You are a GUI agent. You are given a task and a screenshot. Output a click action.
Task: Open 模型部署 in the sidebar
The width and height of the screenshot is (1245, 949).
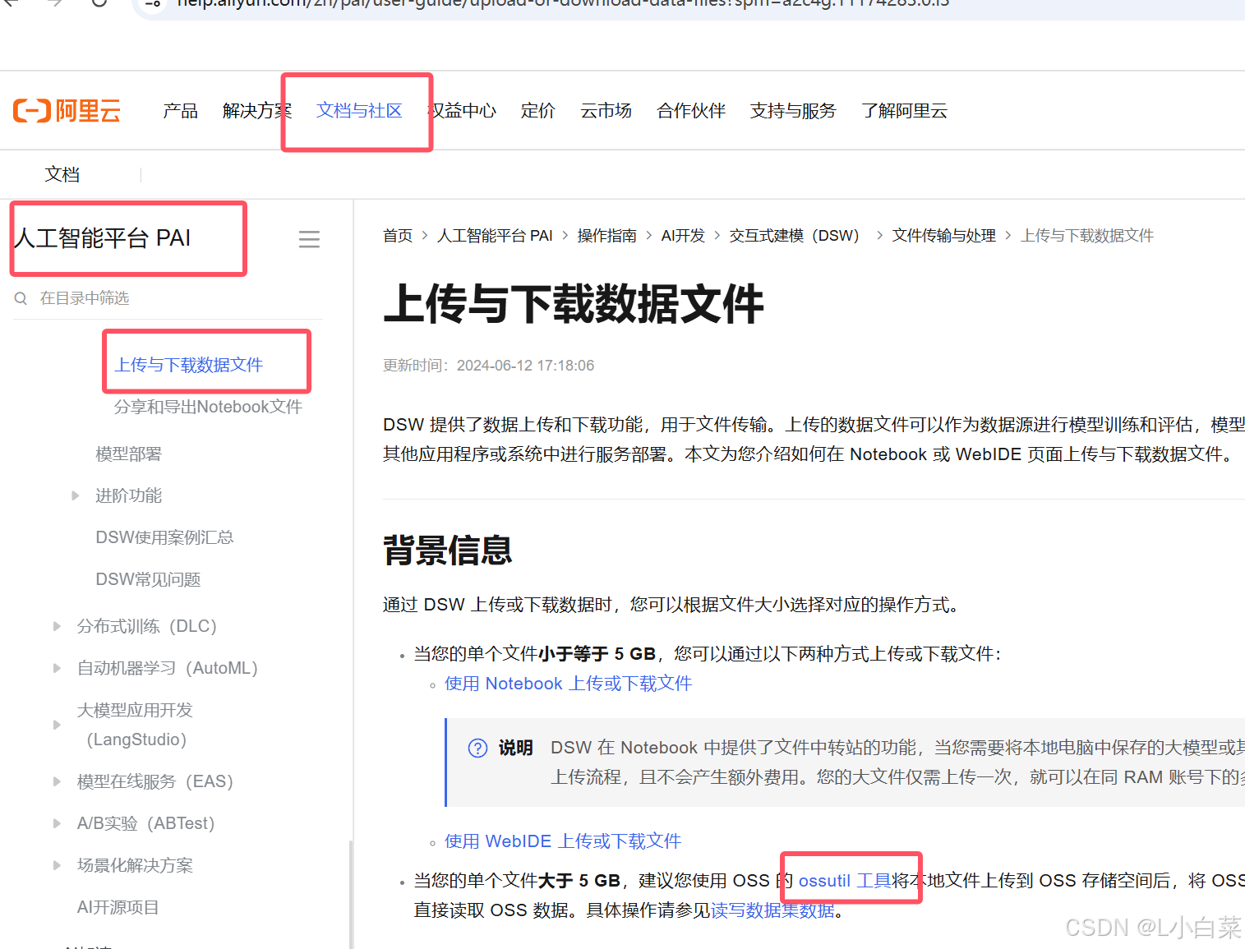point(128,454)
